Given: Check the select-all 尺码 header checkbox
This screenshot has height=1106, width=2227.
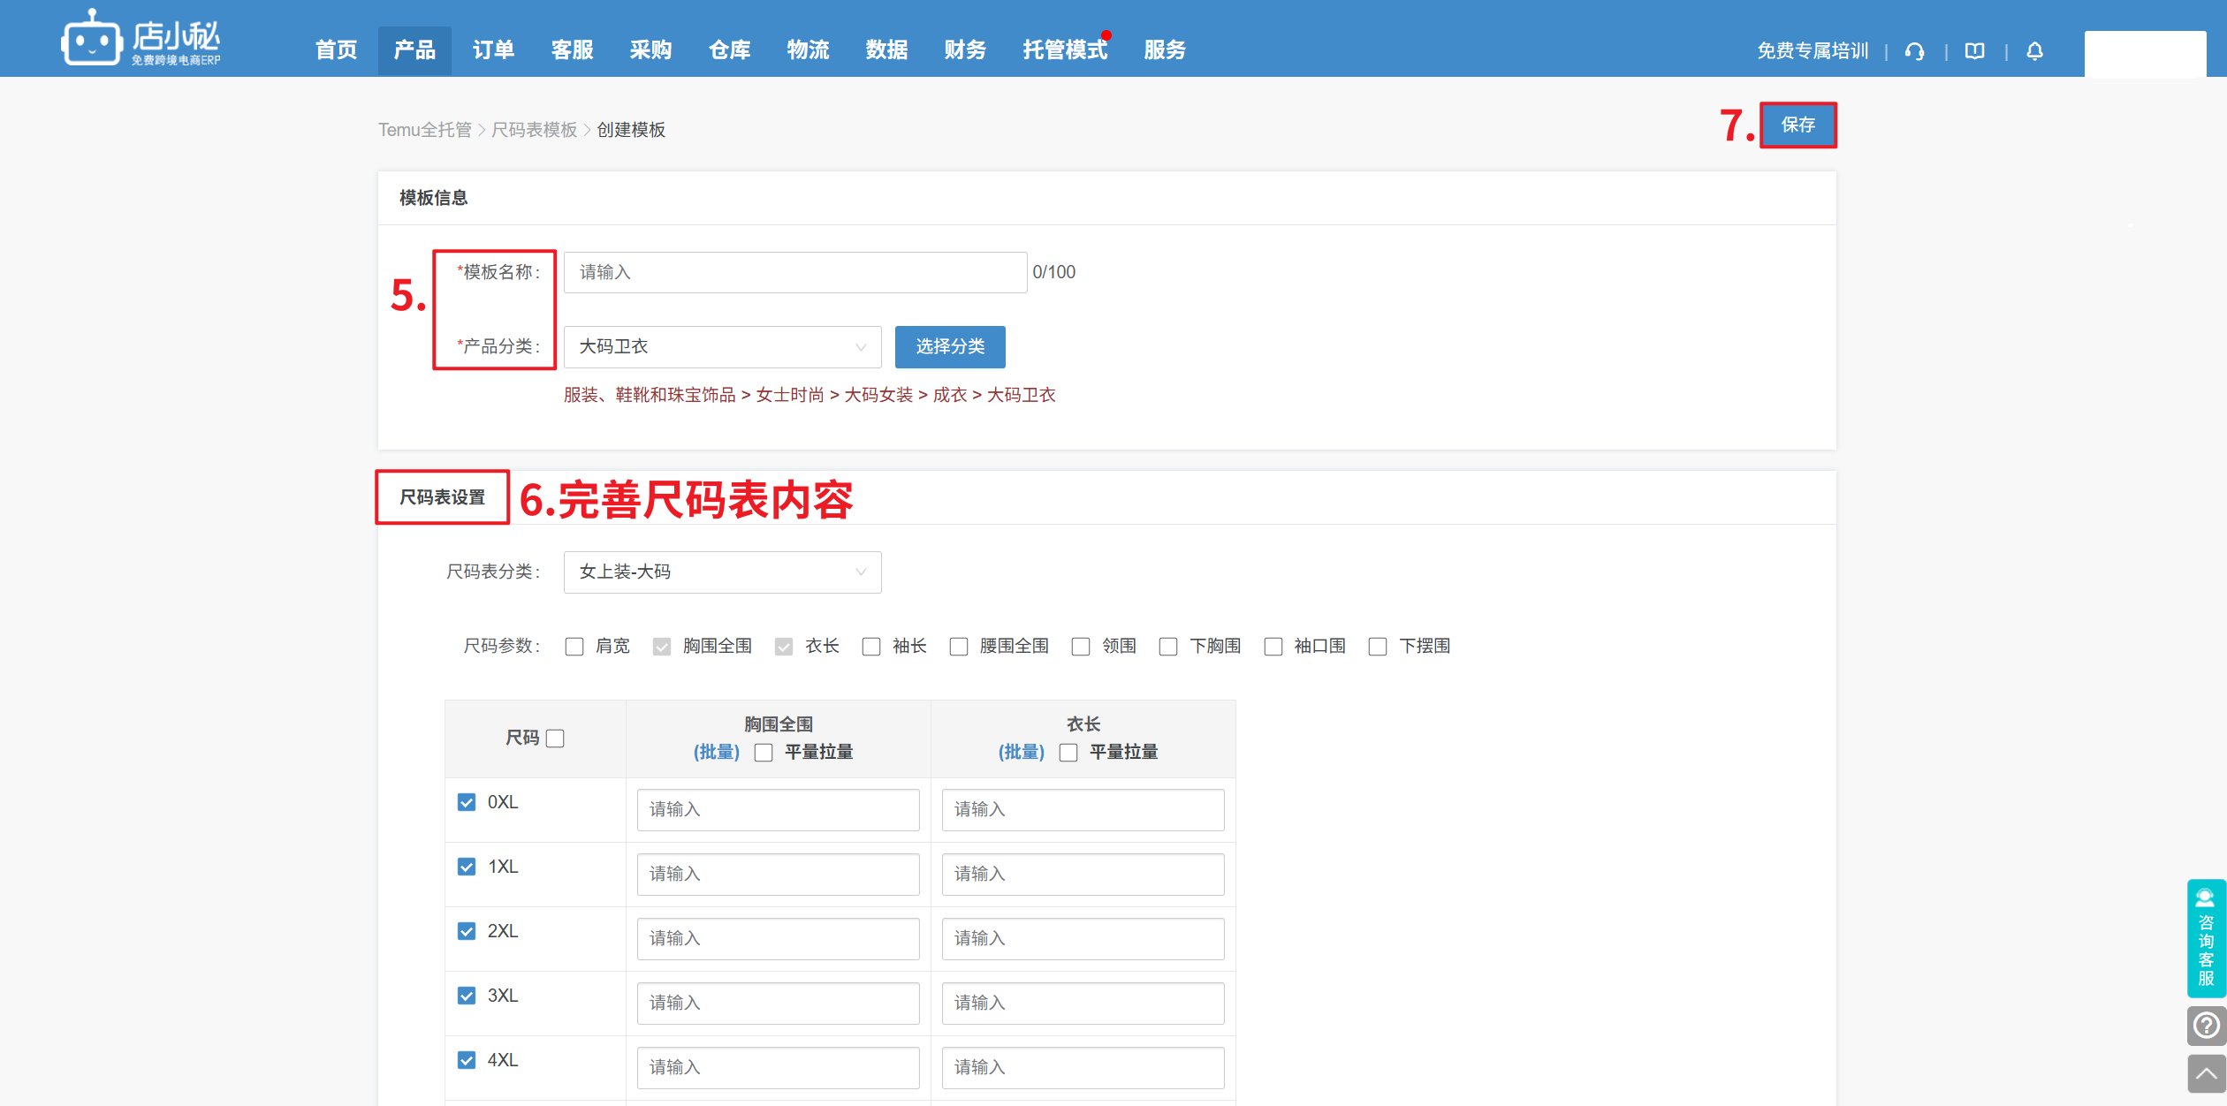Looking at the screenshot, I should [x=555, y=739].
